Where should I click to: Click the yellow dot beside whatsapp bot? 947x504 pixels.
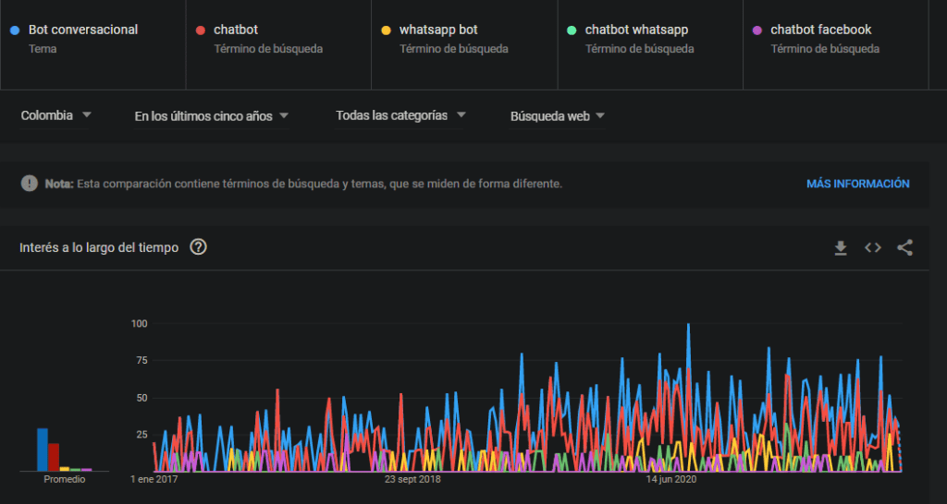tap(387, 30)
